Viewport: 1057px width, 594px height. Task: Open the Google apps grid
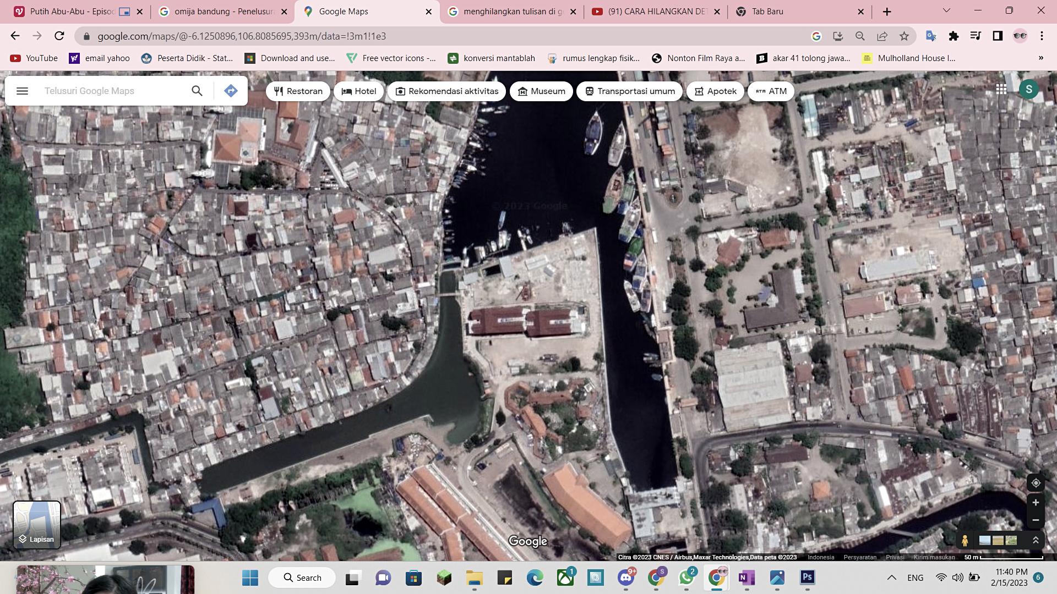[x=1001, y=89]
